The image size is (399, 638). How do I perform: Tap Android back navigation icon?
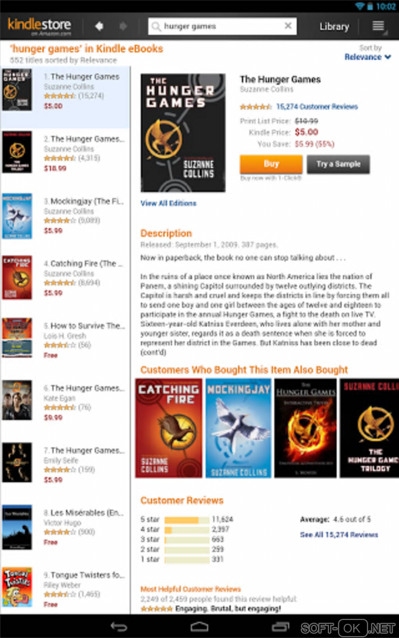119,627
